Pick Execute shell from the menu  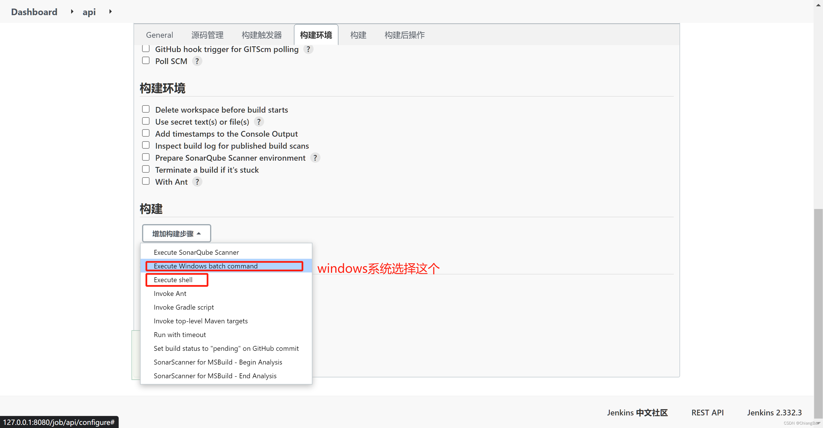[x=226, y=280]
